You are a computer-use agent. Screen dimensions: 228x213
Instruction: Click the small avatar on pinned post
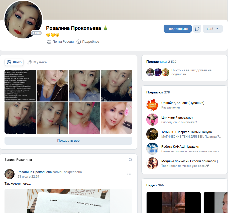click(x=10, y=174)
